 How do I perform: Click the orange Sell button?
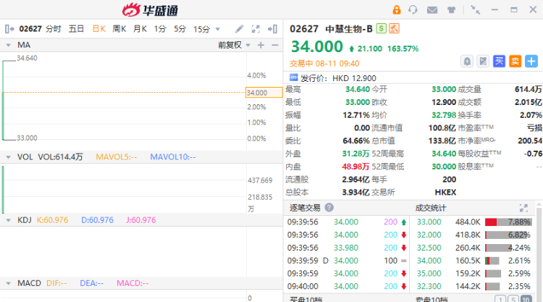(x=515, y=62)
